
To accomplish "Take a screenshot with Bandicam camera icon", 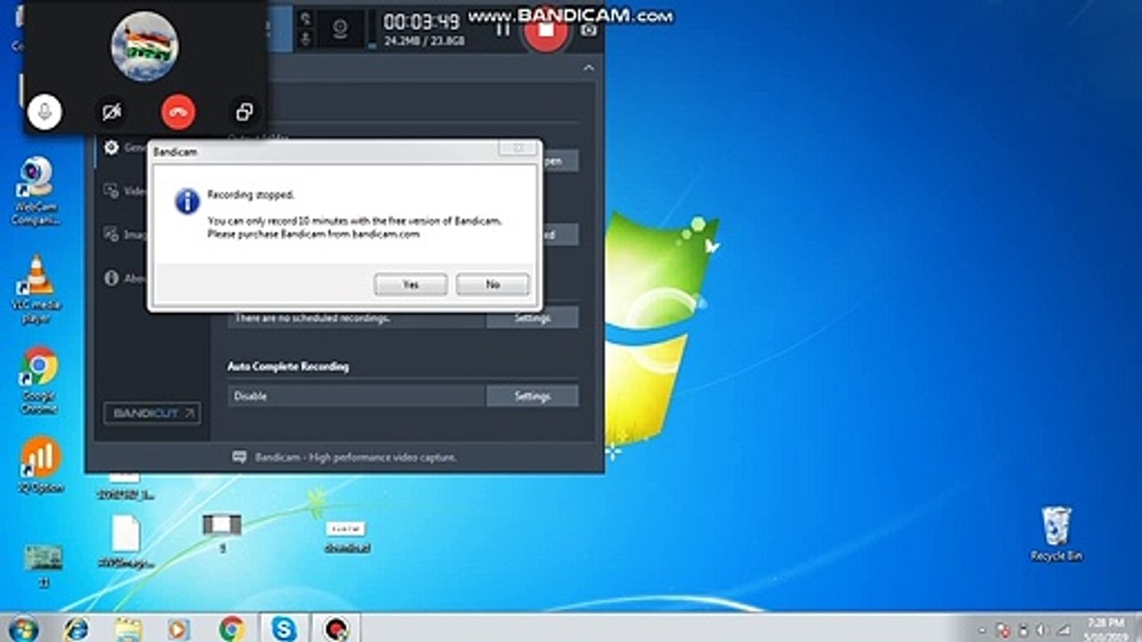I will coord(588,29).
